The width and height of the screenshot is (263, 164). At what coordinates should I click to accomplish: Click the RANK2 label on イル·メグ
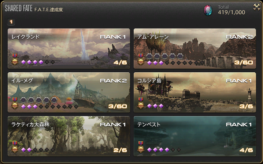point(114,81)
